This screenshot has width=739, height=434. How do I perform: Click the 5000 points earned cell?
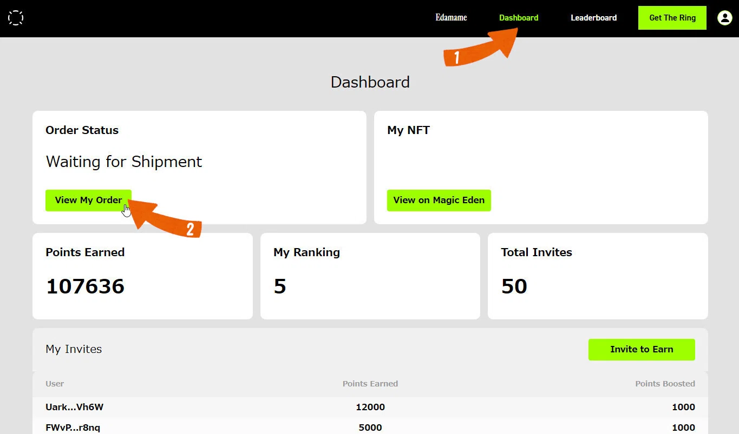tap(370, 428)
